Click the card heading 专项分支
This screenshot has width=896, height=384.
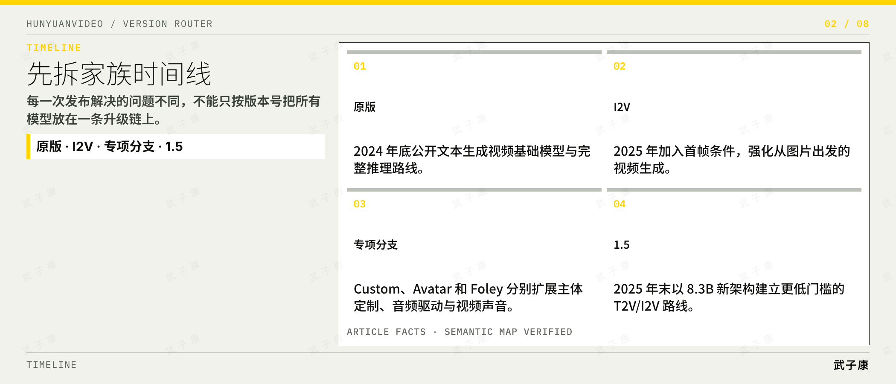tap(376, 244)
